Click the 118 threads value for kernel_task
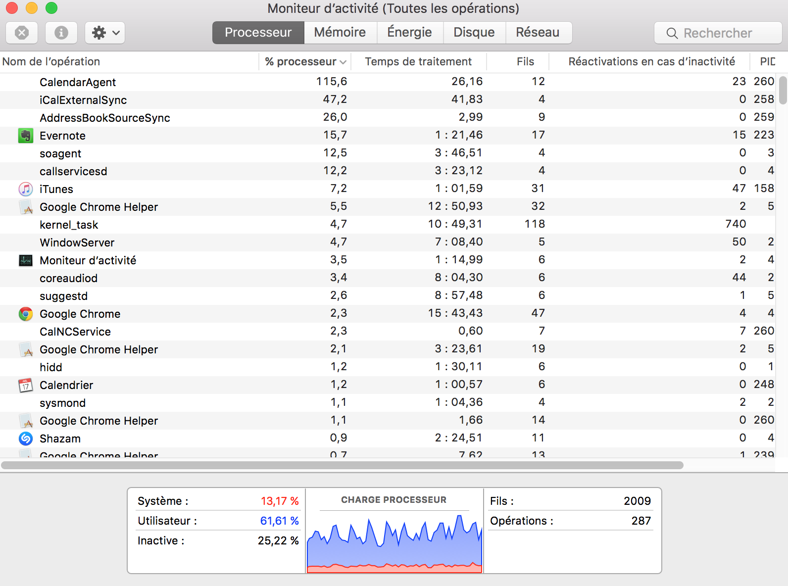The width and height of the screenshot is (788, 586). (535, 224)
